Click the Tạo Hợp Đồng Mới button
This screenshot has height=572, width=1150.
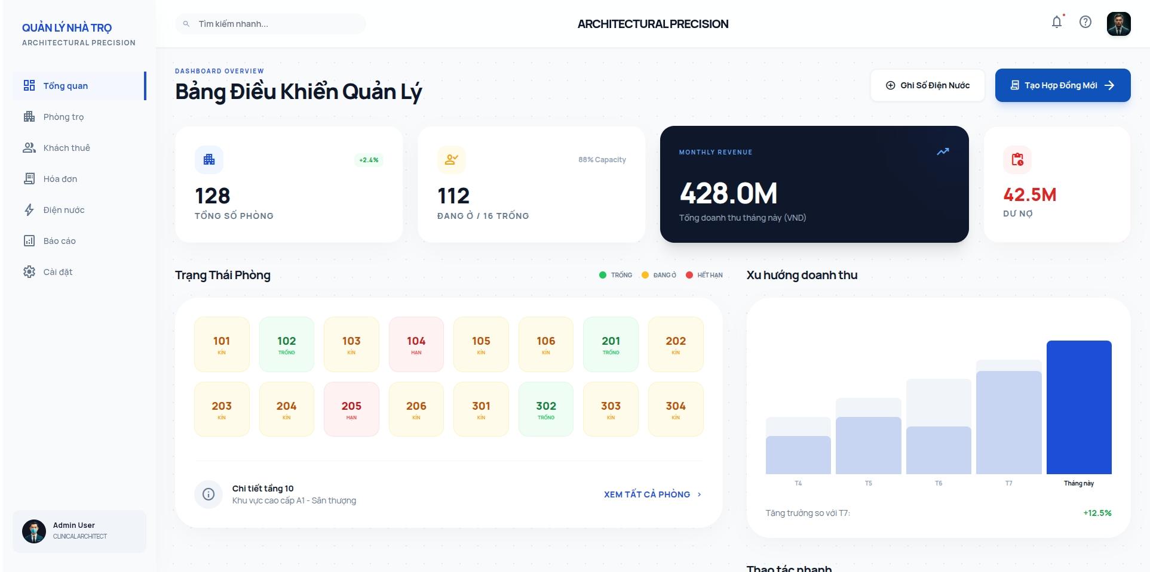(1062, 85)
